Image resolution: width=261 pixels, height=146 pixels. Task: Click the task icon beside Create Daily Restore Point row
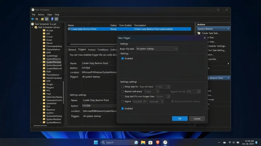point(69,29)
